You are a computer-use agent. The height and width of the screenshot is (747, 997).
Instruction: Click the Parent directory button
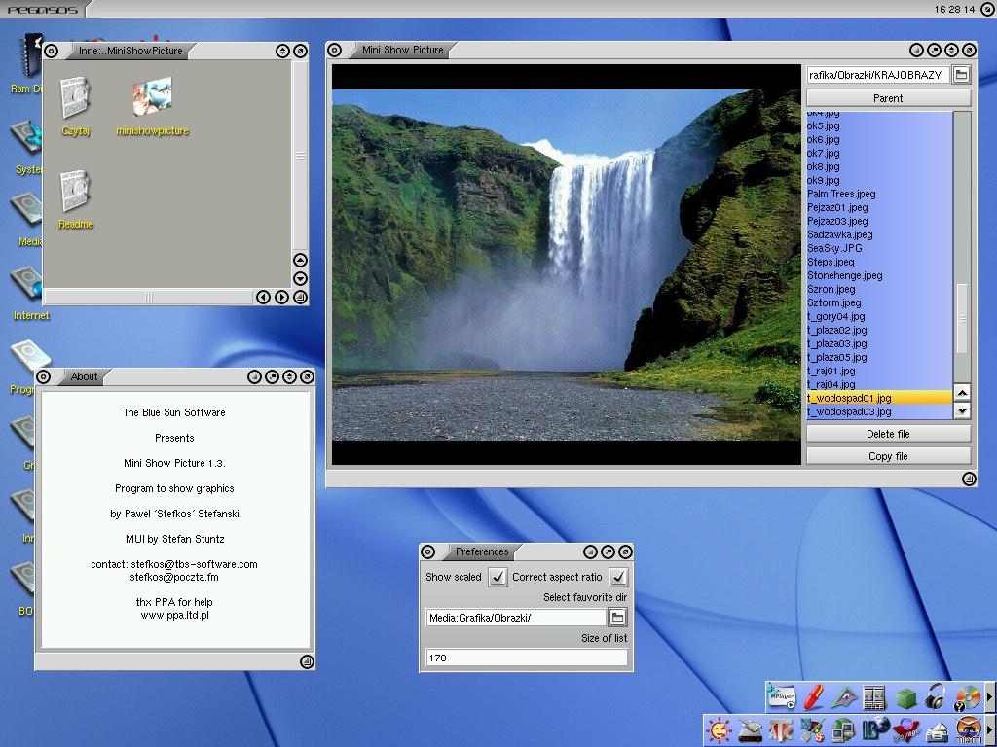click(888, 98)
